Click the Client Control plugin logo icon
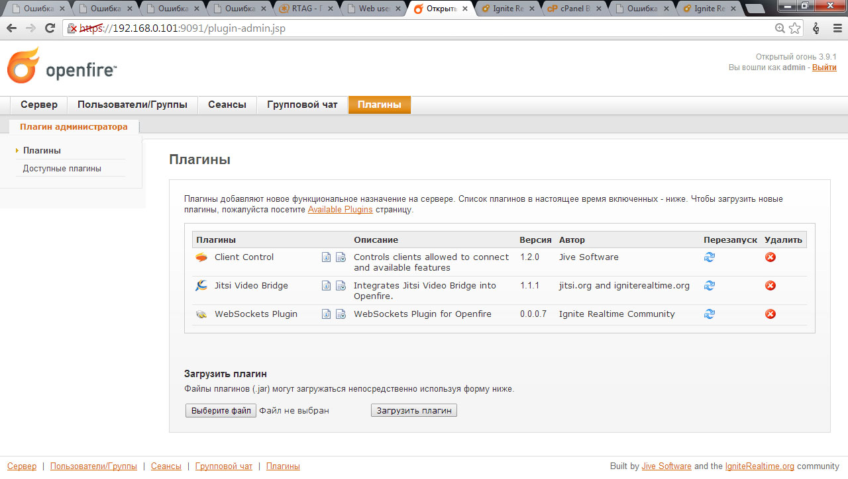Viewport: 848px width, 479px height. pos(201,257)
